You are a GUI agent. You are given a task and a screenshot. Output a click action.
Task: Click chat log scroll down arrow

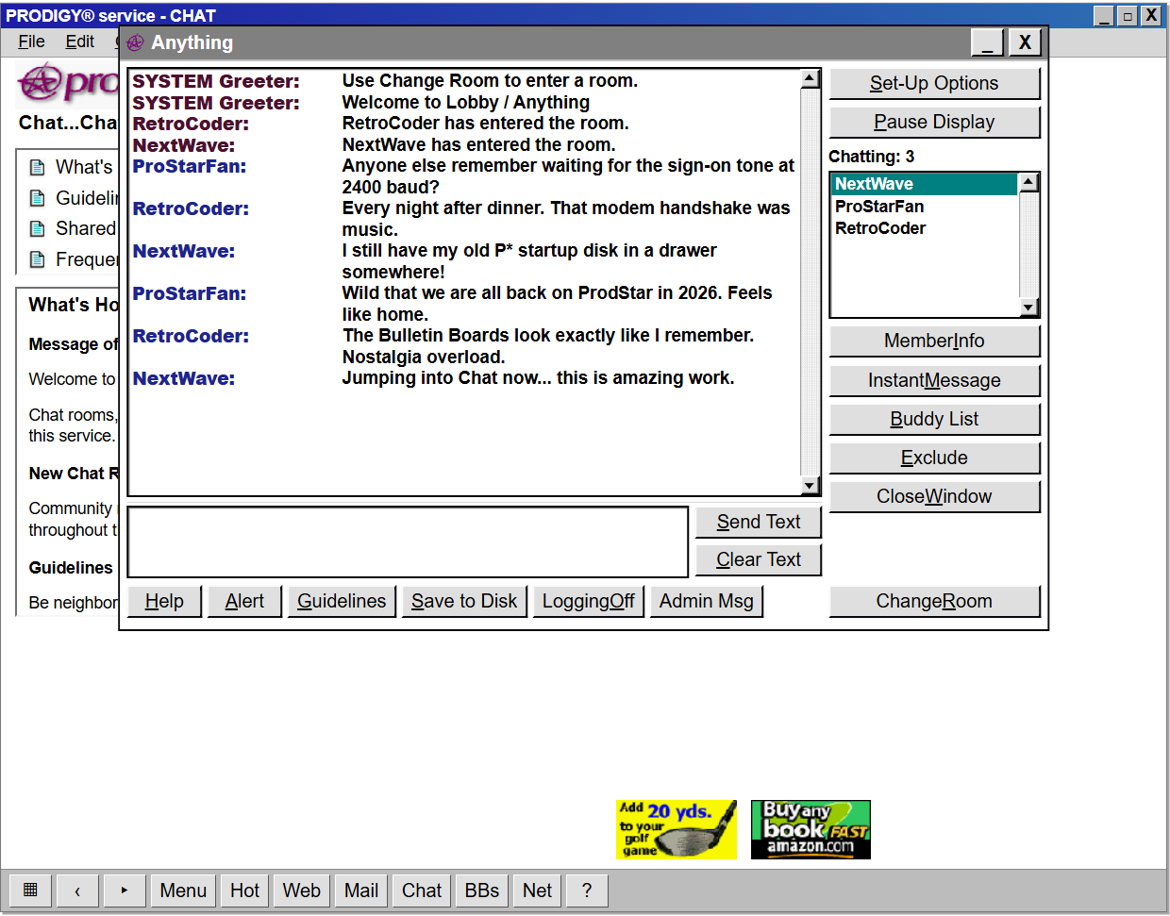pyautogui.click(x=811, y=486)
